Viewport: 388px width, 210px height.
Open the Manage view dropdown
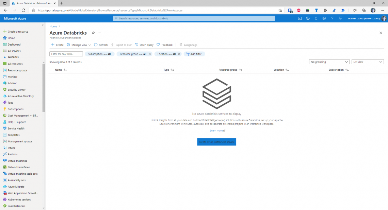pyautogui.click(x=78, y=45)
